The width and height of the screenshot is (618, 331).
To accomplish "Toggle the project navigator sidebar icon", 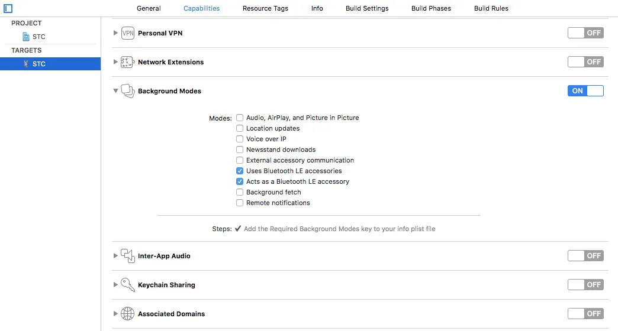I will 8,8.
